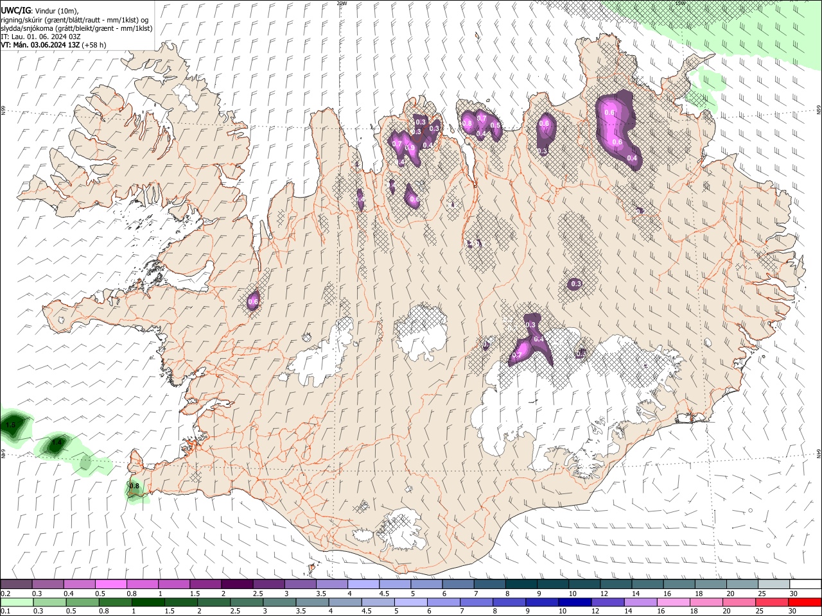Image resolution: width=822 pixels, height=616 pixels.
Task: Click upper legend swatch between 4 and 4.5
Action: click(x=363, y=584)
